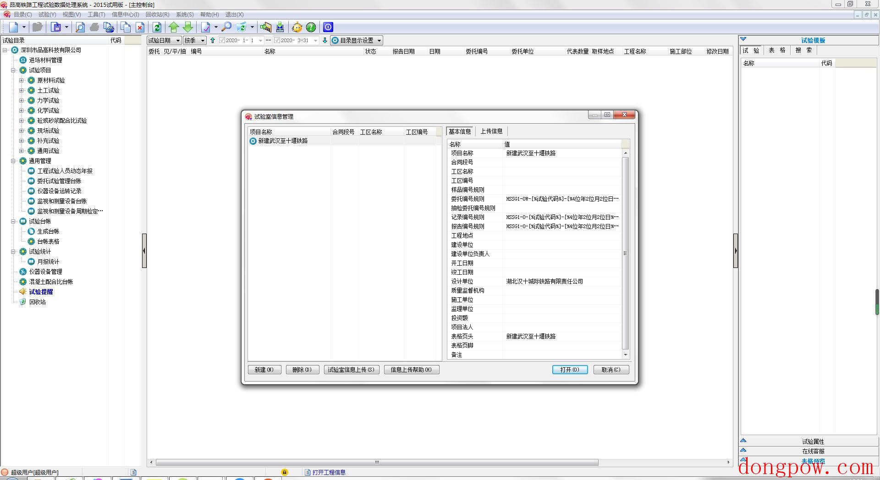Collapse the 试验台帐 tree node
The height and width of the screenshot is (480, 880).
(x=13, y=222)
